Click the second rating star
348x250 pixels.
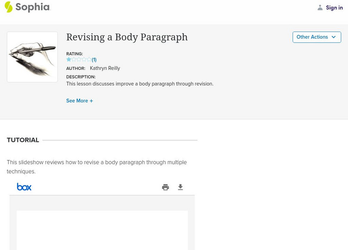pyautogui.click(x=74, y=59)
